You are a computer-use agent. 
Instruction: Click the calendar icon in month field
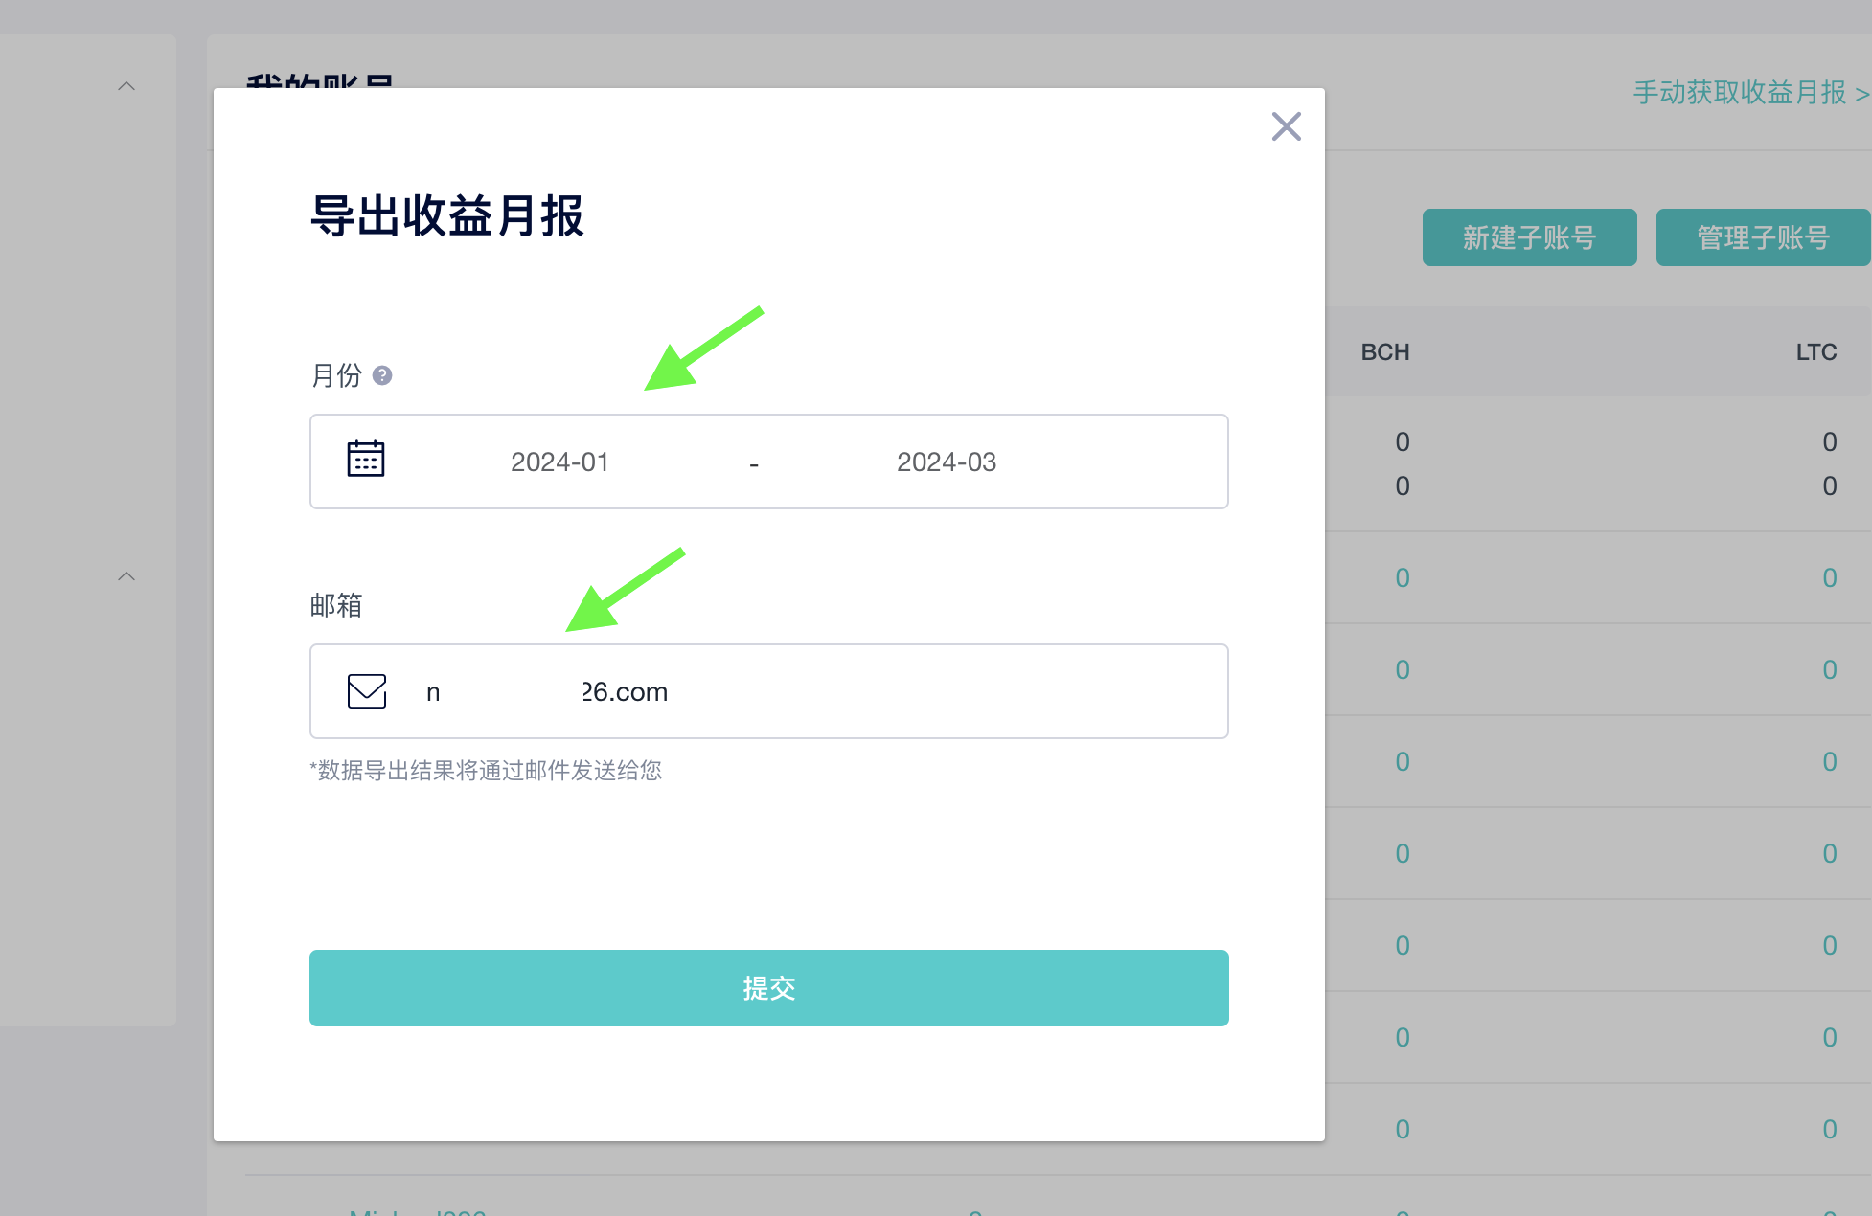(365, 459)
